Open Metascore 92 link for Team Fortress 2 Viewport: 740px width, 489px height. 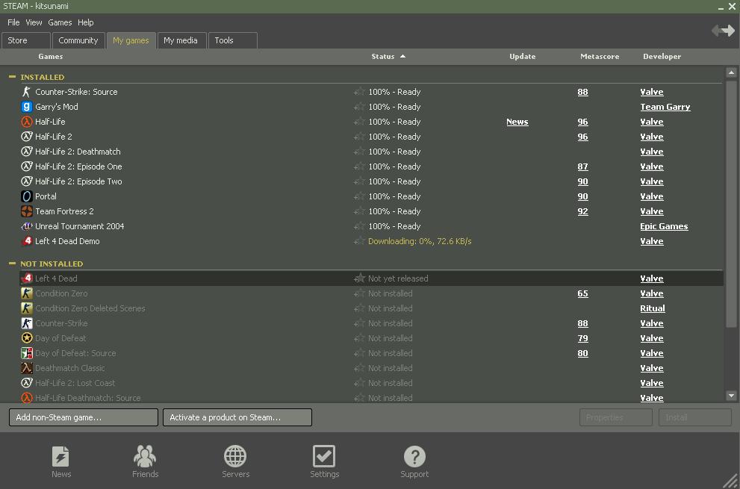tap(583, 211)
